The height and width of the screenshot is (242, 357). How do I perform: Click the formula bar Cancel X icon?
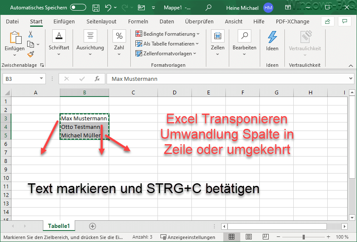coord(67,79)
